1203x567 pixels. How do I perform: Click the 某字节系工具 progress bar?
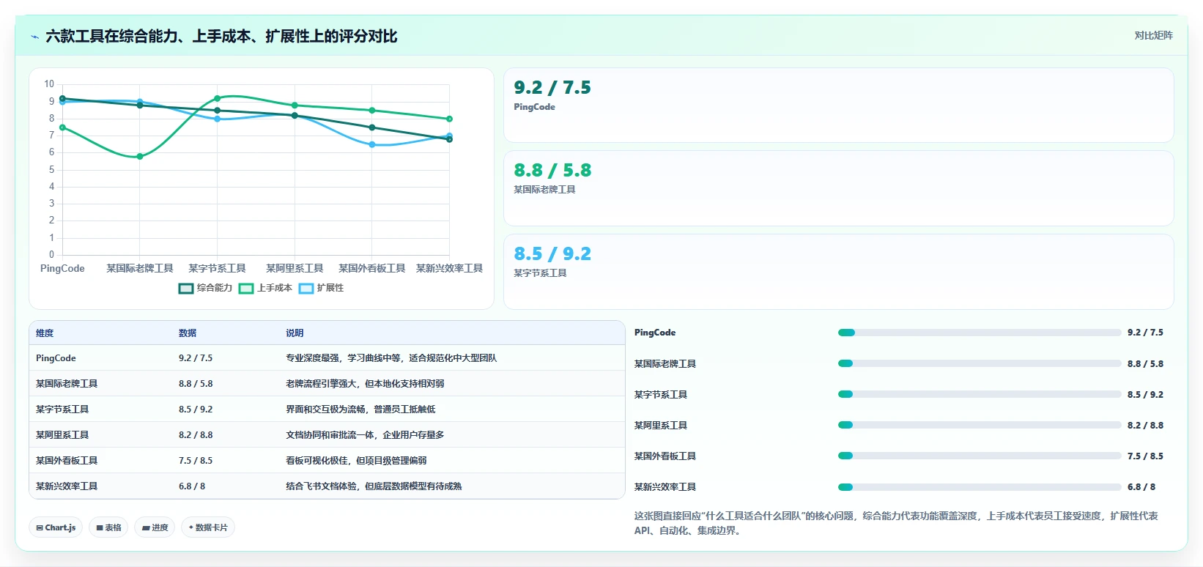point(980,394)
